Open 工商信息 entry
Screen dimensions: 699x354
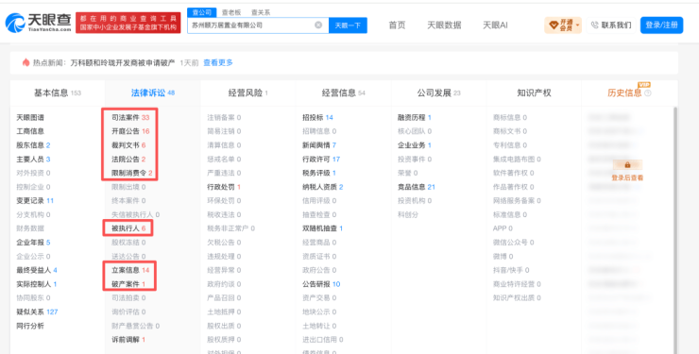tap(30, 131)
